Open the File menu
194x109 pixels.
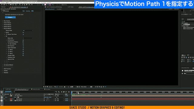pos(2,3)
